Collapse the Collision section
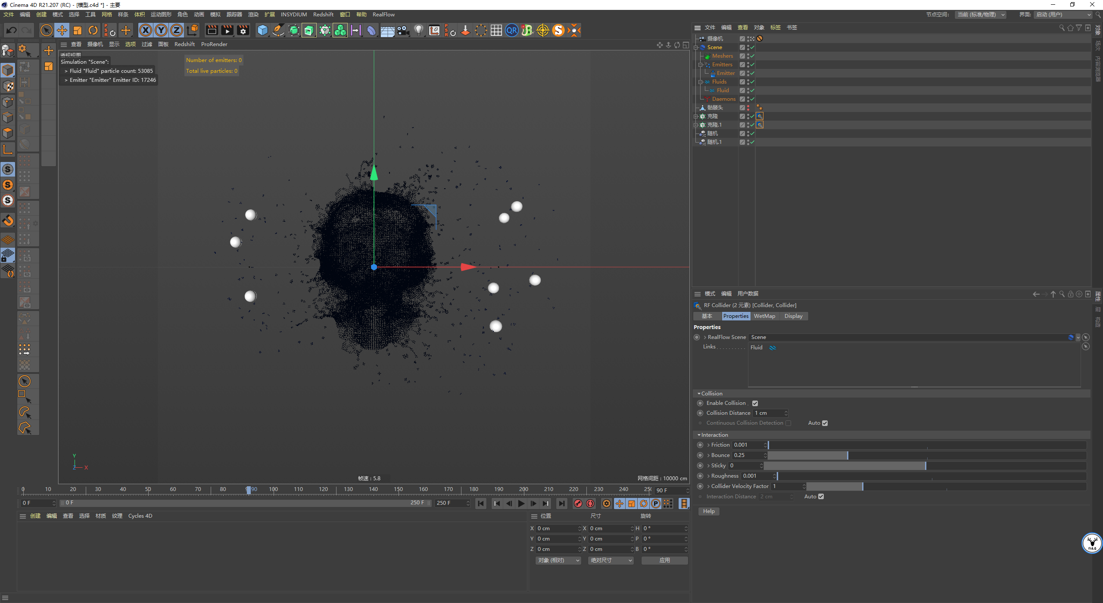This screenshot has height=603, width=1103. click(699, 394)
